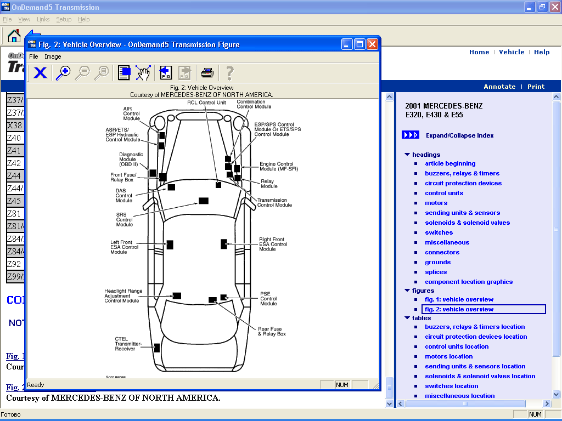
Task: Click article pane scroll up arrow
Action: click(x=389, y=96)
